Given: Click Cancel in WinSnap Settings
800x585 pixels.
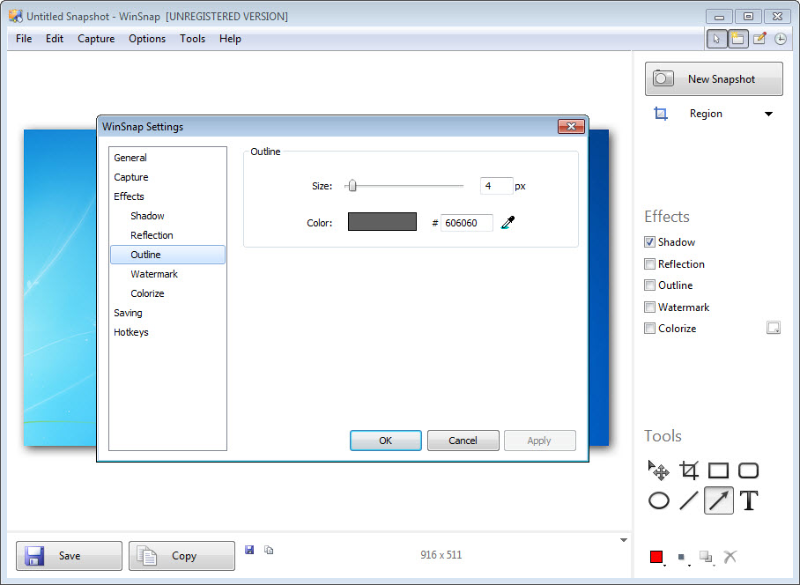Looking at the screenshot, I should point(463,441).
